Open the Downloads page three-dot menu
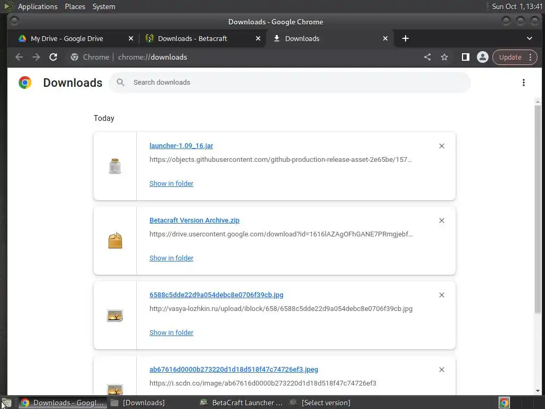This screenshot has height=409, width=545. click(524, 83)
